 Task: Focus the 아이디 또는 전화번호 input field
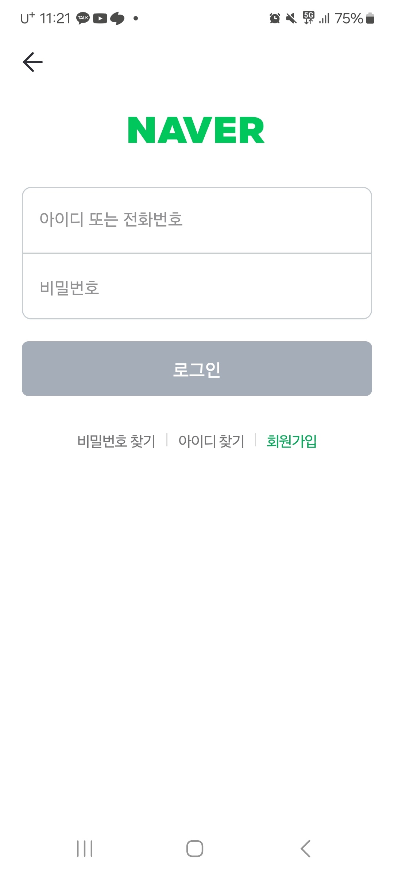[197, 220]
